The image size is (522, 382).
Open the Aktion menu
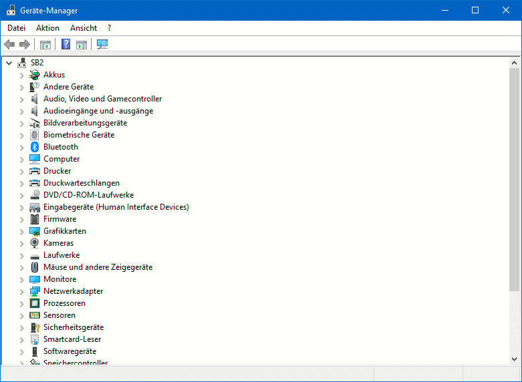[x=47, y=28]
